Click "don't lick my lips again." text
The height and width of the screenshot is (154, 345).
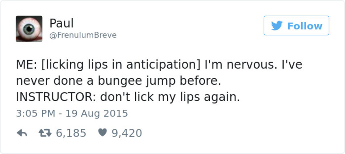[170, 97]
